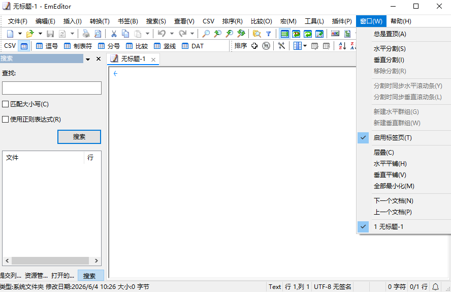Toggle 匹配大小写(C) checkbox

pyautogui.click(x=5, y=104)
